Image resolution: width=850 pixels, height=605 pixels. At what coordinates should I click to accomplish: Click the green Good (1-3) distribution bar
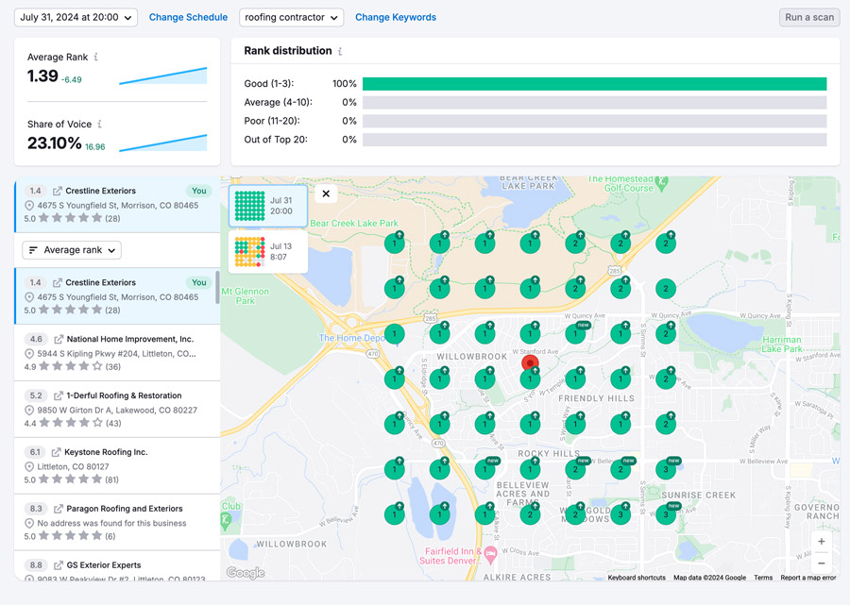point(593,84)
